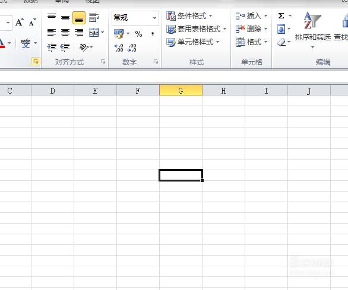Click the AutoSum sigma icon
The image size is (348, 290).
click(281, 16)
